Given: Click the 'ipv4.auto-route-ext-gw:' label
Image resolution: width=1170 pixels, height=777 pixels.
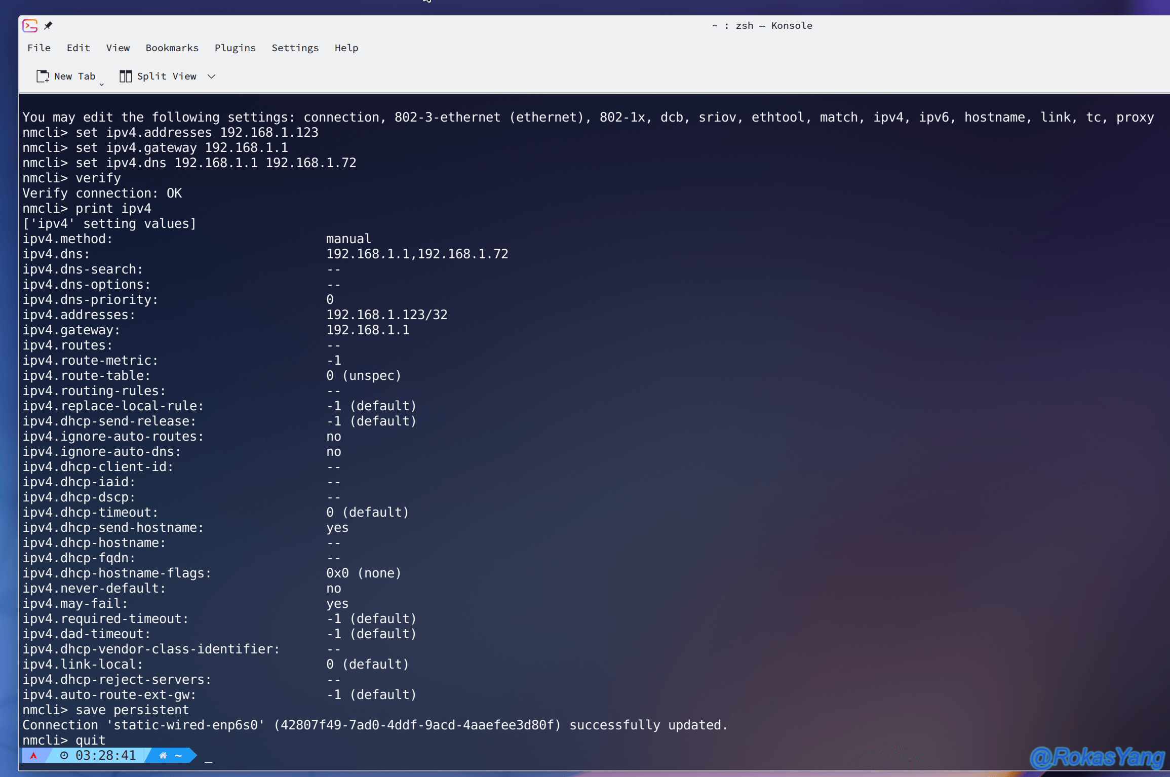Looking at the screenshot, I should pos(109,694).
